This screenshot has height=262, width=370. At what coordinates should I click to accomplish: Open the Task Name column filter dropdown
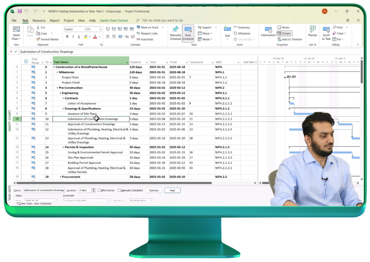pyautogui.click(x=127, y=62)
